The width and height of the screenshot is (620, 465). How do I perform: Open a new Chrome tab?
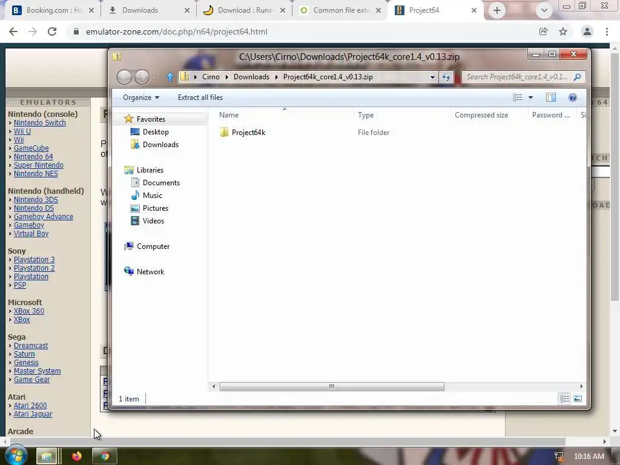click(497, 10)
